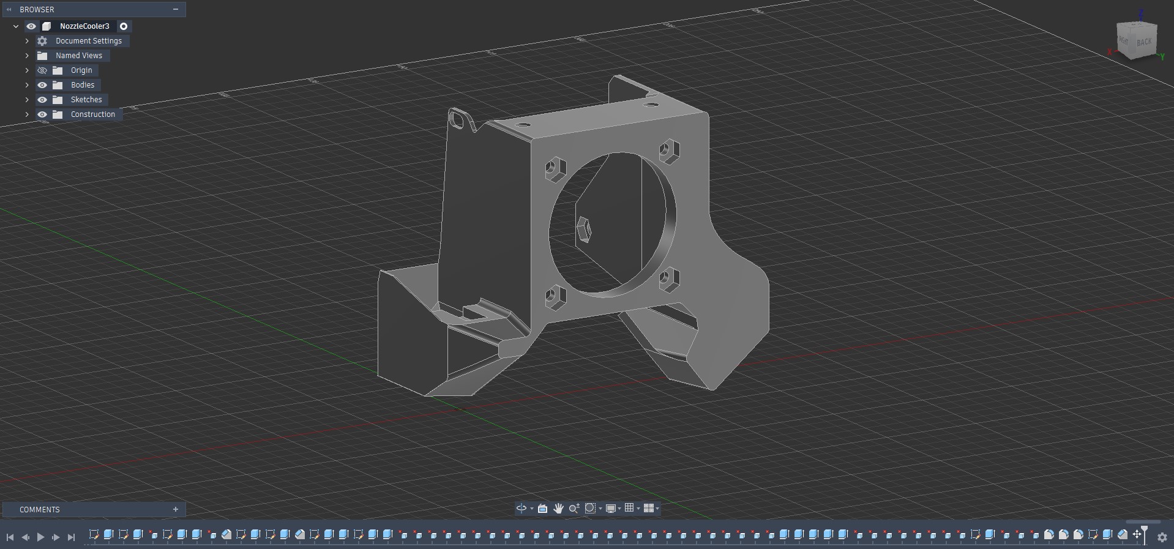Select the Document Settings label

pos(89,41)
